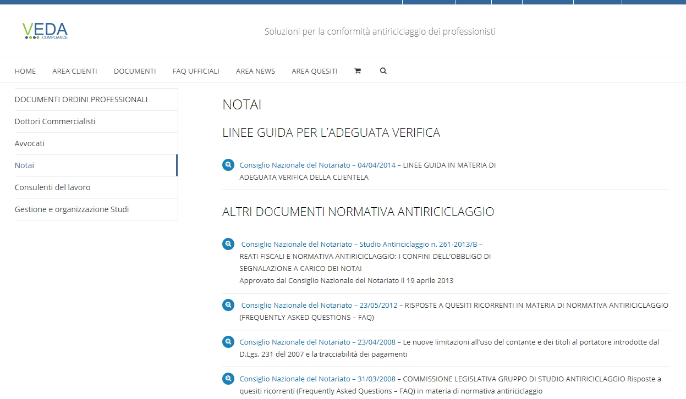The width and height of the screenshot is (686, 399).
Task: Click the NOTAI page heading
Action: click(x=242, y=104)
